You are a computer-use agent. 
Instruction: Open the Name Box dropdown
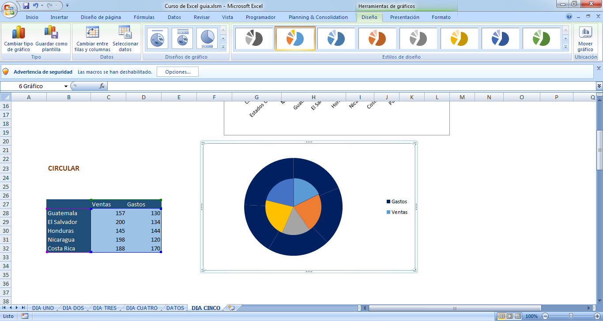[66, 86]
